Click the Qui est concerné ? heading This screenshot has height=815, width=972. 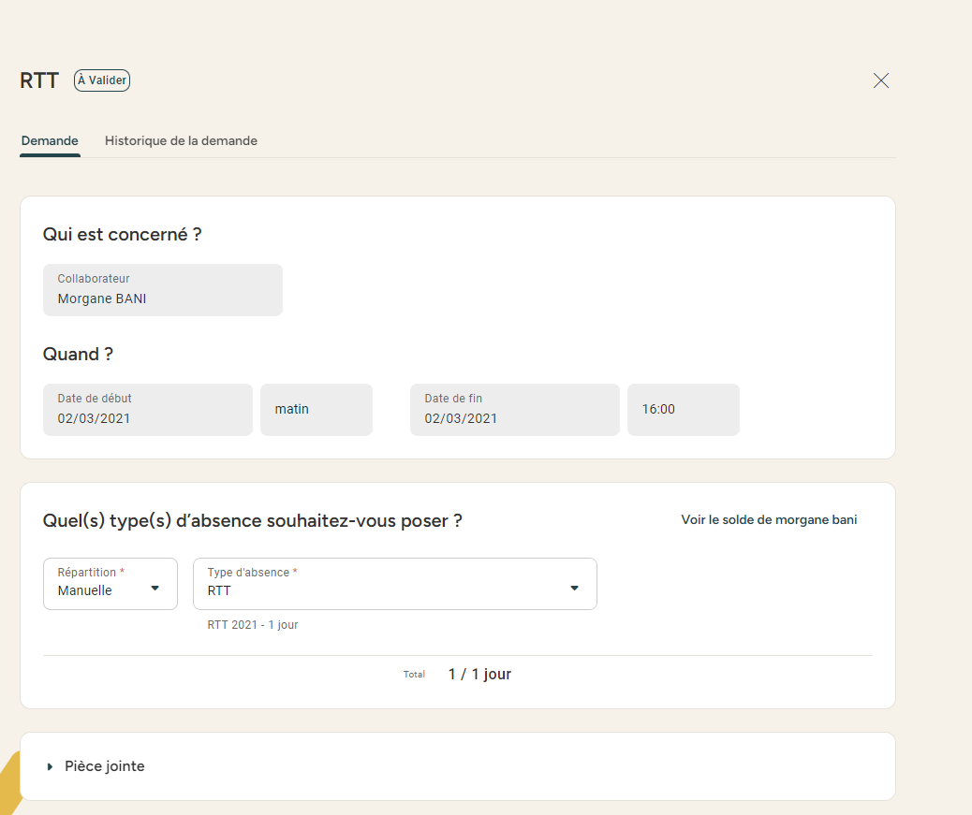(122, 234)
